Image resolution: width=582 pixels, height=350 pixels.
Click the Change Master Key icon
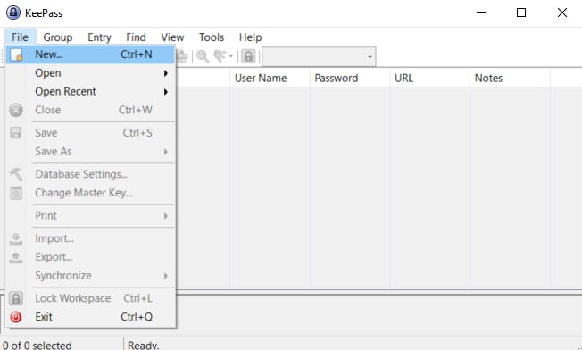(16, 193)
